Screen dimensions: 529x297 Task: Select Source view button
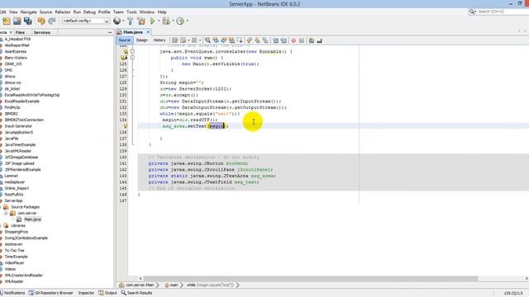point(125,40)
